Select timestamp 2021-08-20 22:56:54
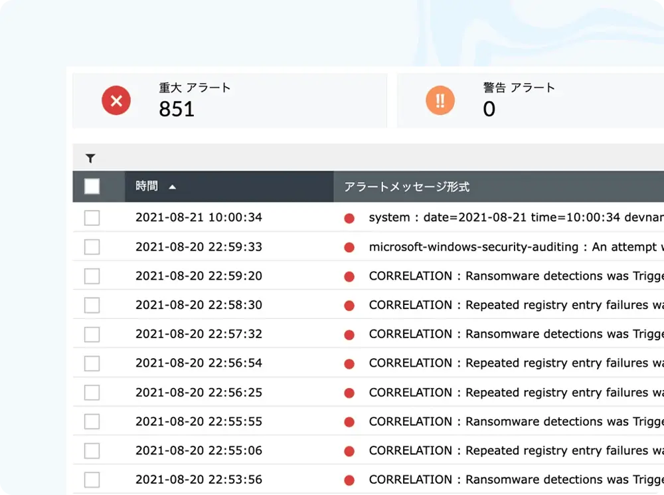The image size is (664, 495). (x=199, y=363)
